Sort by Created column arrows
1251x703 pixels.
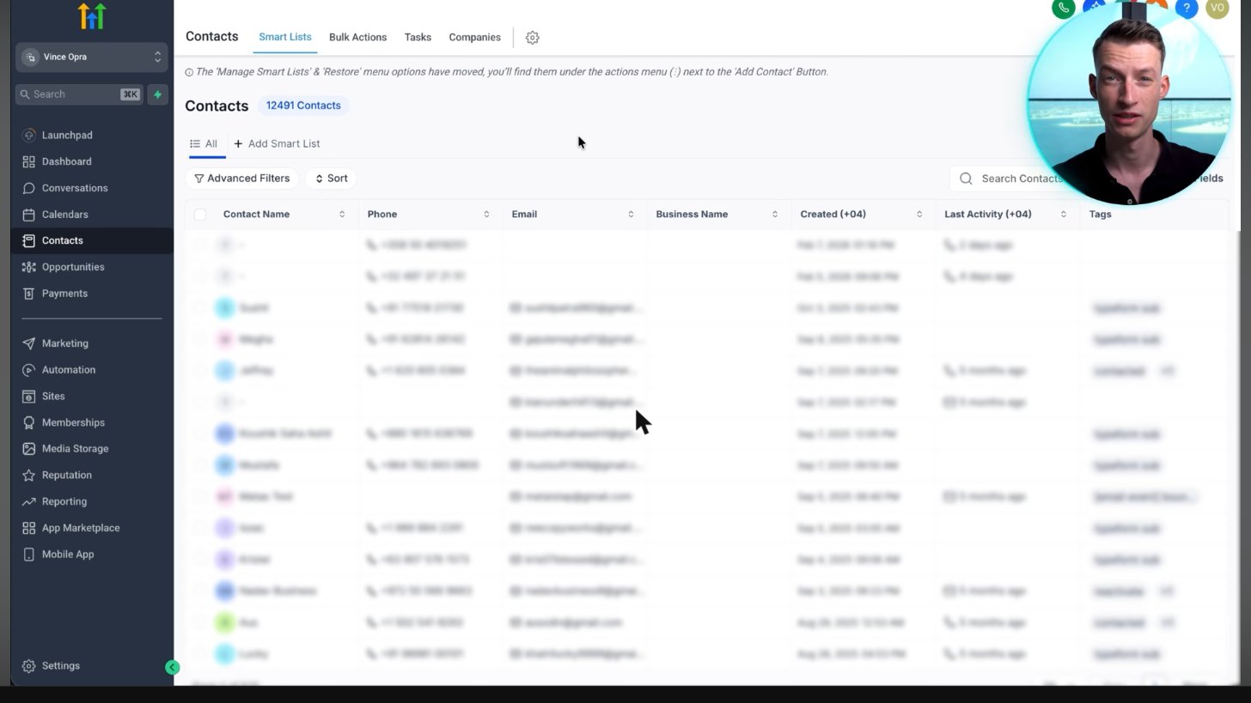click(919, 215)
